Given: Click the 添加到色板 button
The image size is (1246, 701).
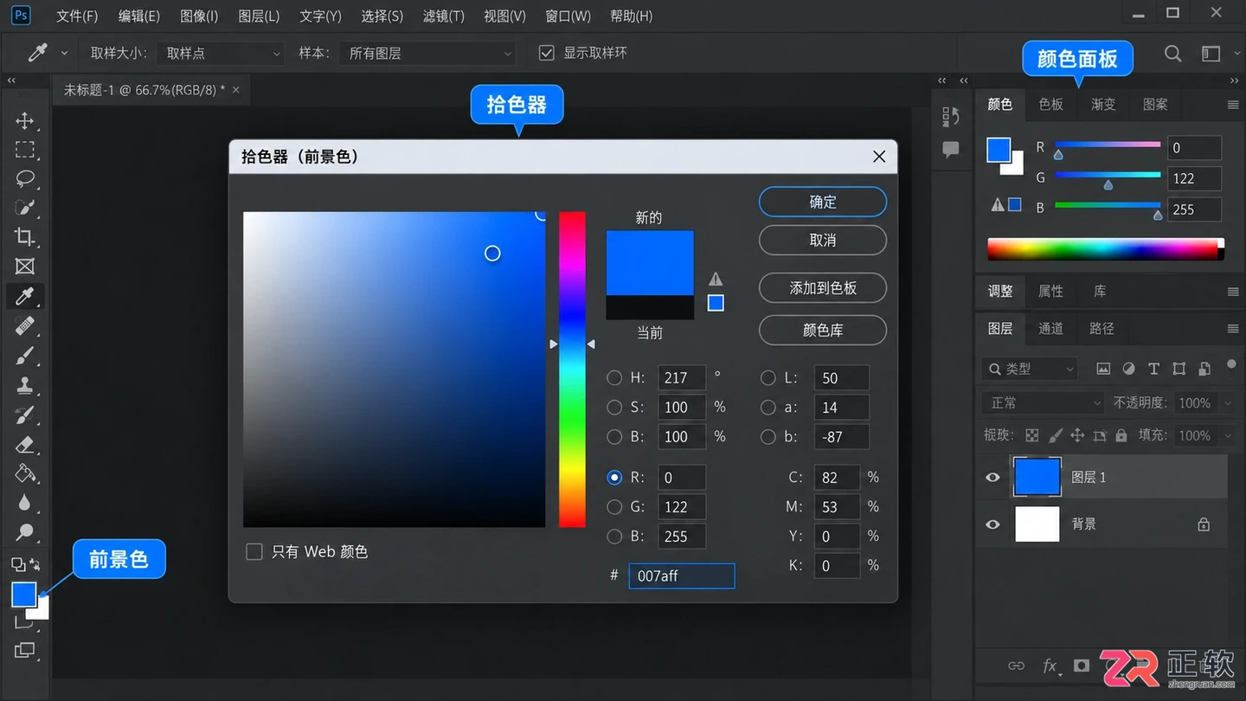Looking at the screenshot, I should pyautogui.click(x=823, y=288).
